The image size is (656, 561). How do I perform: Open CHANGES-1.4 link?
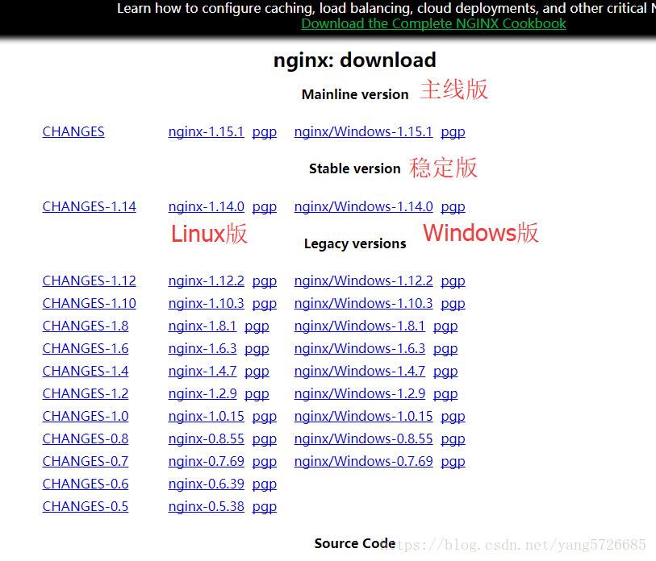pos(86,372)
